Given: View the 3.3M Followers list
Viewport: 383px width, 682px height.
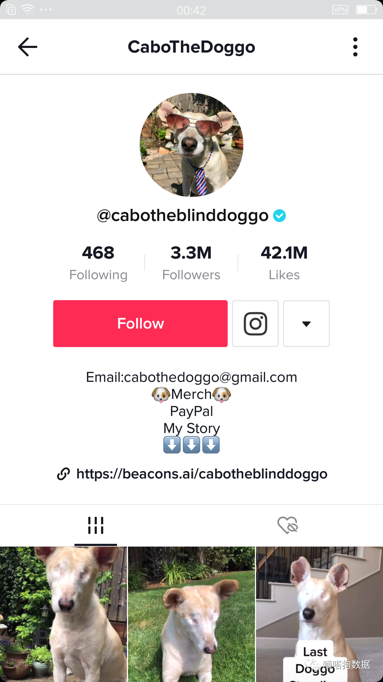Looking at the screenshot, I should pyautogui.click(x=191, y=263).
